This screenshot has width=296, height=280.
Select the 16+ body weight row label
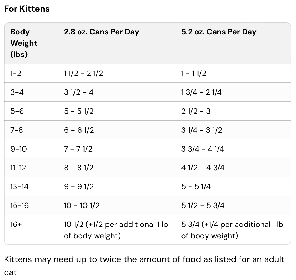coord(16,225)
